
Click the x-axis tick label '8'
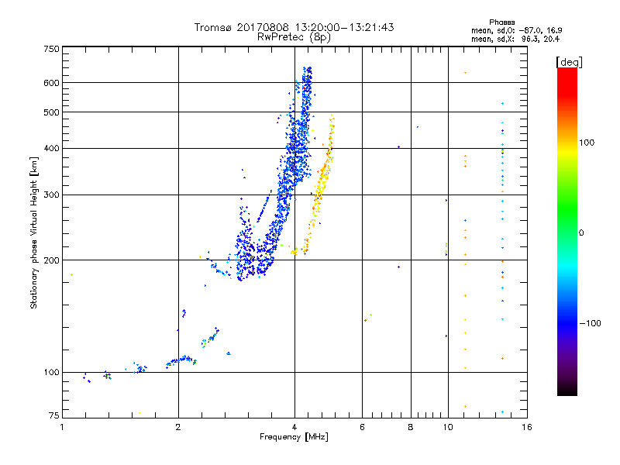coord(411,427)
